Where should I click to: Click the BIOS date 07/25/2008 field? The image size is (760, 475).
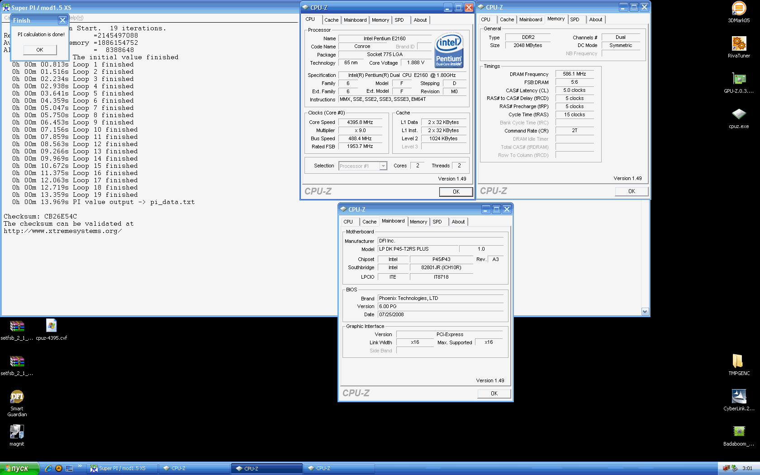[441, 314]
